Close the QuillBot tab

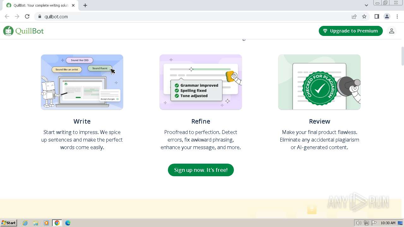[x=73, y=5]
